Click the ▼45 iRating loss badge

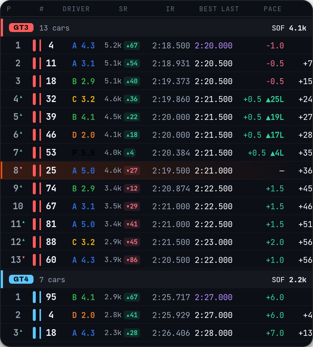coord(132,242)
